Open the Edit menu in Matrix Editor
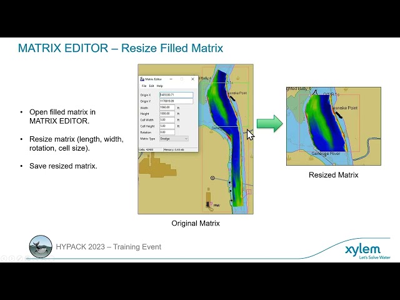This screenshot has height=300, width=400. click(x=151, y=86)
